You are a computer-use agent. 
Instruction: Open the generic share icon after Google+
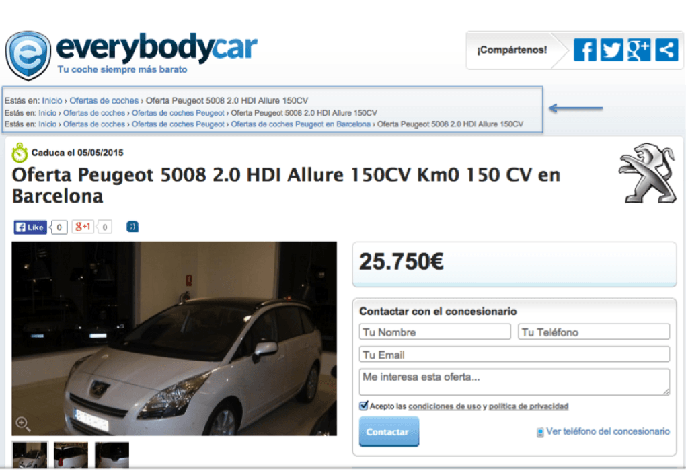pos(665,48)
